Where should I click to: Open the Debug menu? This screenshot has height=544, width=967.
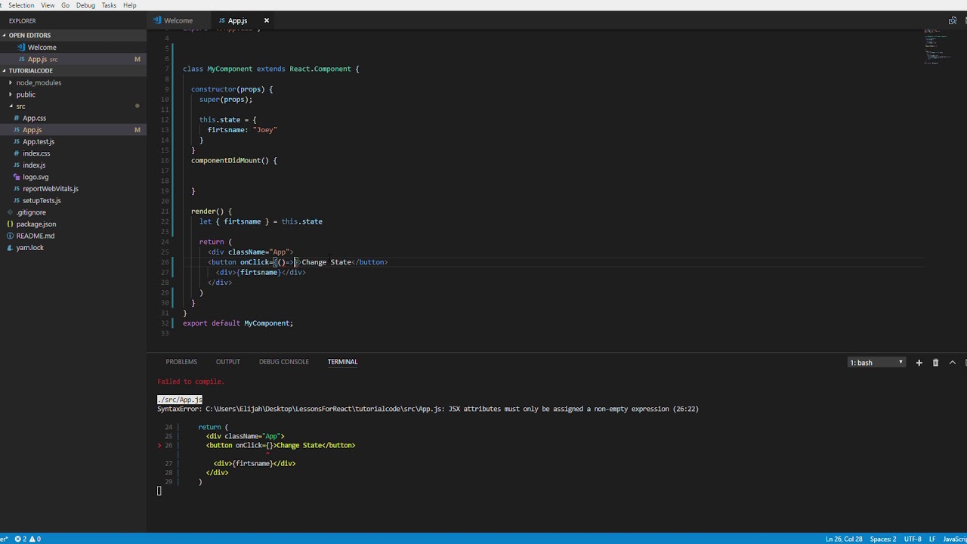click(x=85, y=5)
